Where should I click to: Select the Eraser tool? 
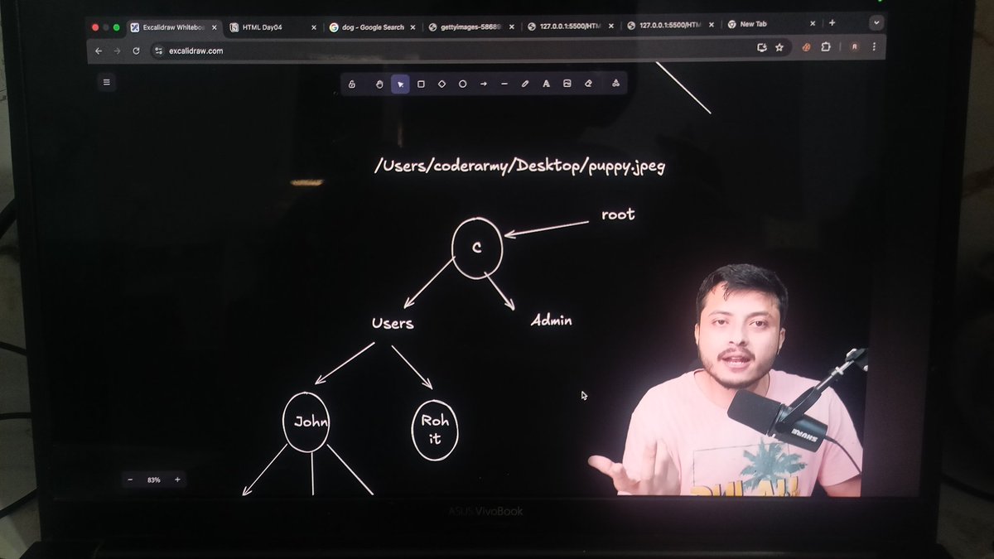pyautogui.click(x=588, y=84)
